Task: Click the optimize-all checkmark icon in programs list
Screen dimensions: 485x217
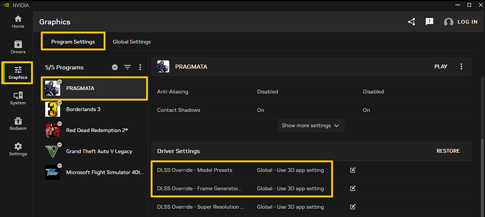Action: (x=115, y=68)
